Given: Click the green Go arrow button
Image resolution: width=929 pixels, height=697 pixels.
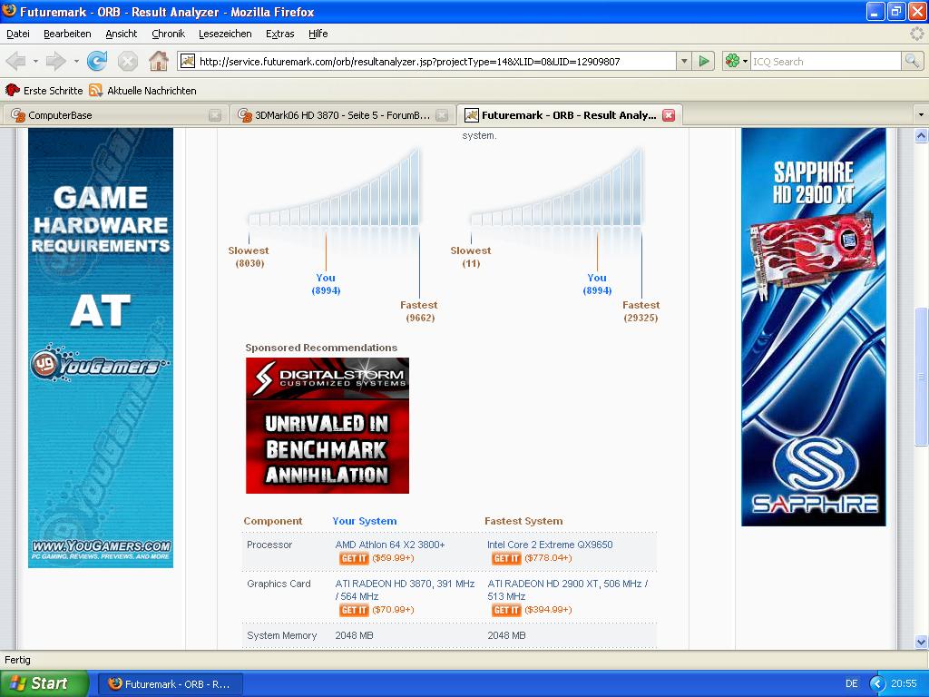Looking at the screenshot, I should (x=703, y=61).
